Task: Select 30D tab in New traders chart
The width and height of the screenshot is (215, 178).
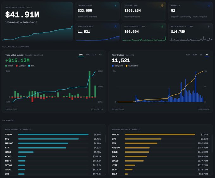Action: click(187, 55)
